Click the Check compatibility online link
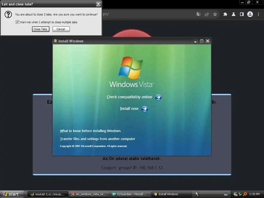This screenshot has width=264, height=198. 129,97
